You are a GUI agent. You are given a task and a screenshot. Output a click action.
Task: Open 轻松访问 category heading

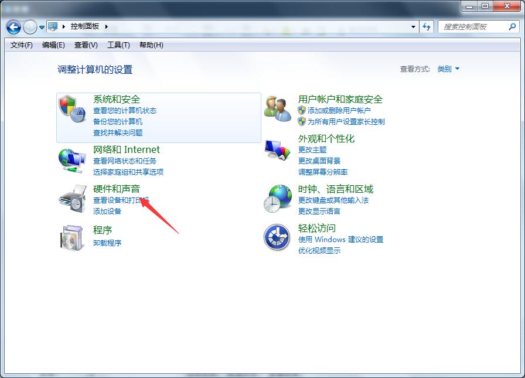coord(317,229)
